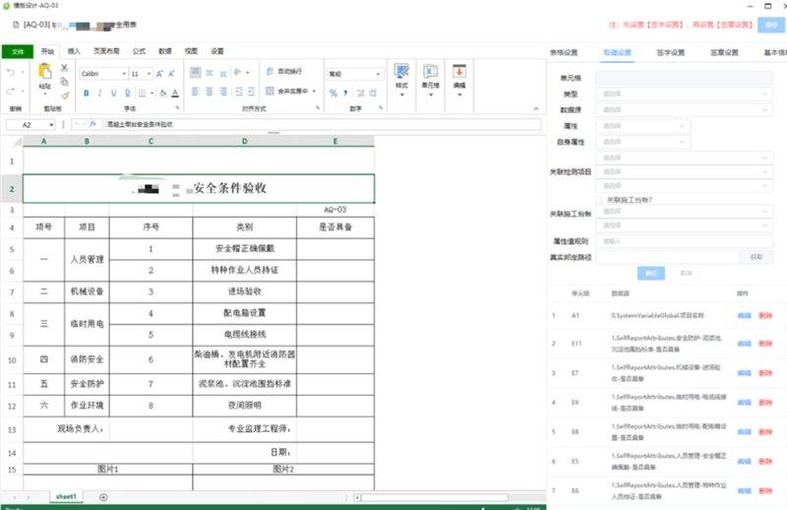This screenshot has height=510, width=787.
Task: Click the Format Painter brush icon
Action: click(65, 95)
